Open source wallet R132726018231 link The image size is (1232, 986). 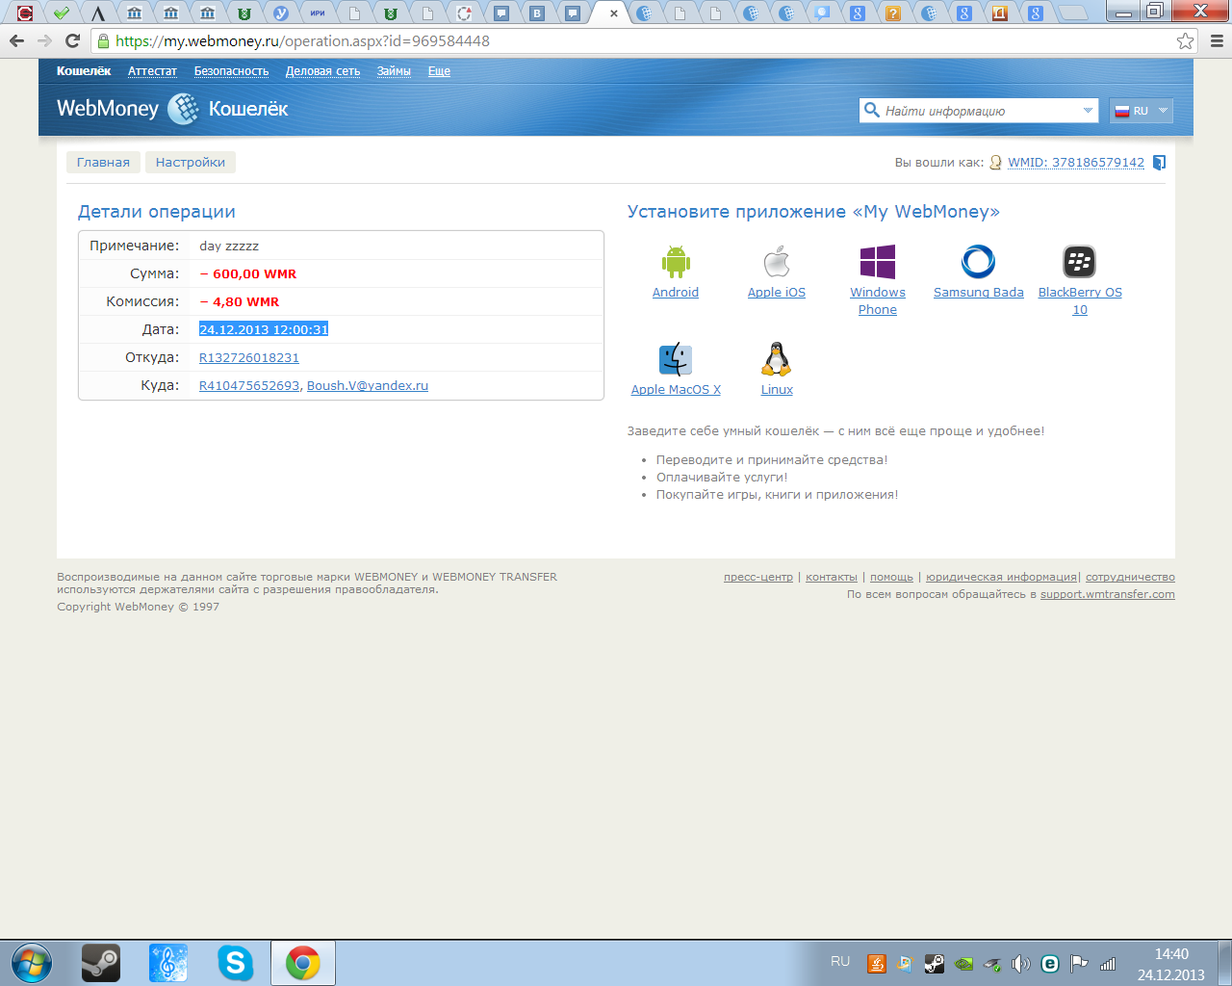(x=249, y=357)
